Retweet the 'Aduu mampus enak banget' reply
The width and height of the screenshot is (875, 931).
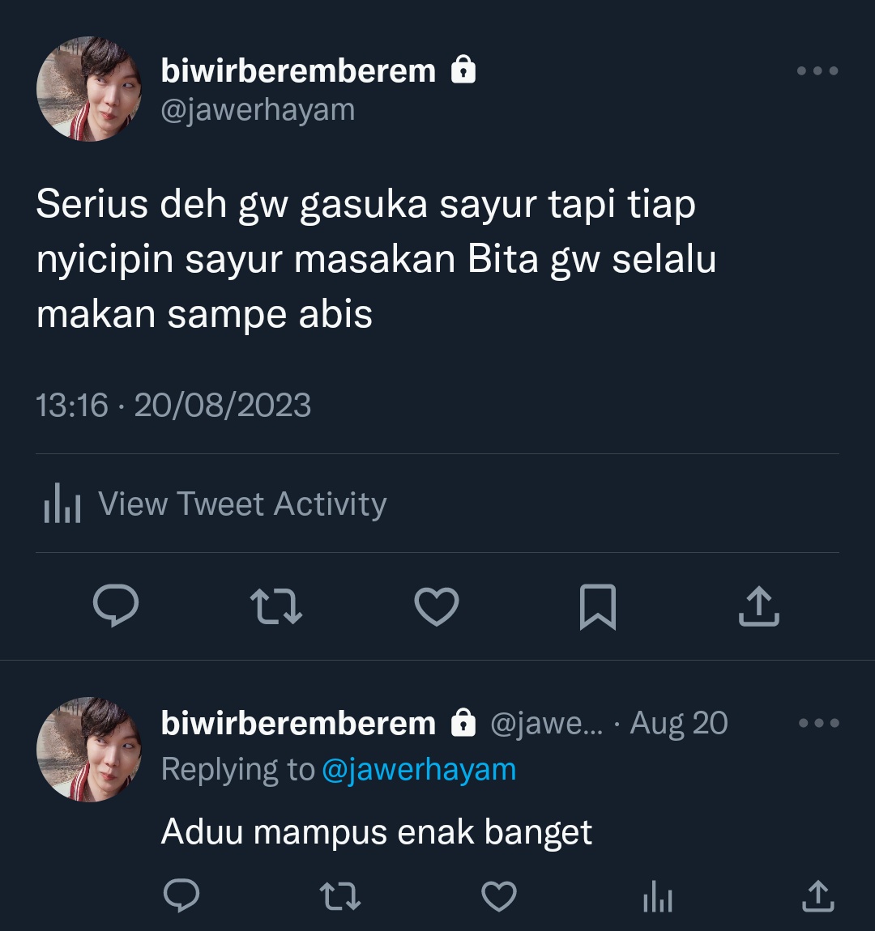click(339, 895)
